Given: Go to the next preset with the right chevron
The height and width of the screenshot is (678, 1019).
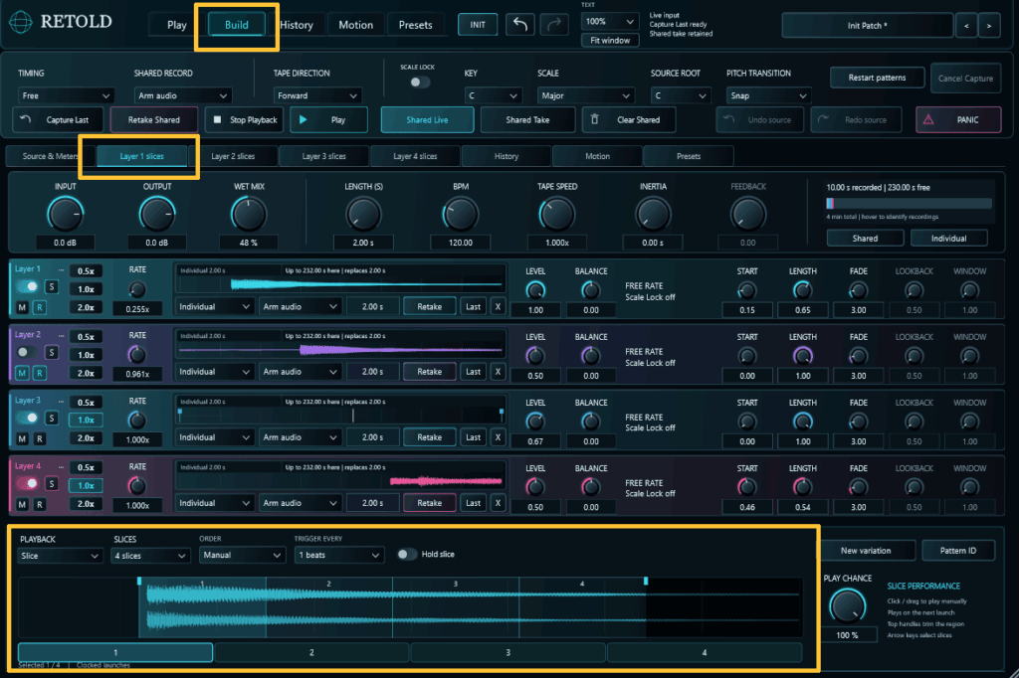Looking at the screenshot, I should [989, 25].
